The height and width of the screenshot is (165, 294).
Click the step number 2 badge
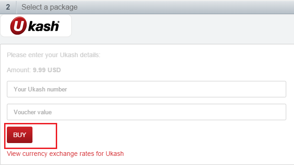[8, 7]
